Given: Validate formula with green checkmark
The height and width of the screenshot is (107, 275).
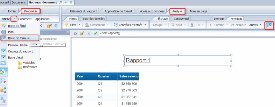Looking at the screenshot, I should (95, 33).
